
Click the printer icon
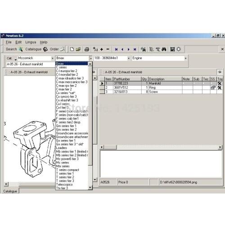click(x=87, y=49)
